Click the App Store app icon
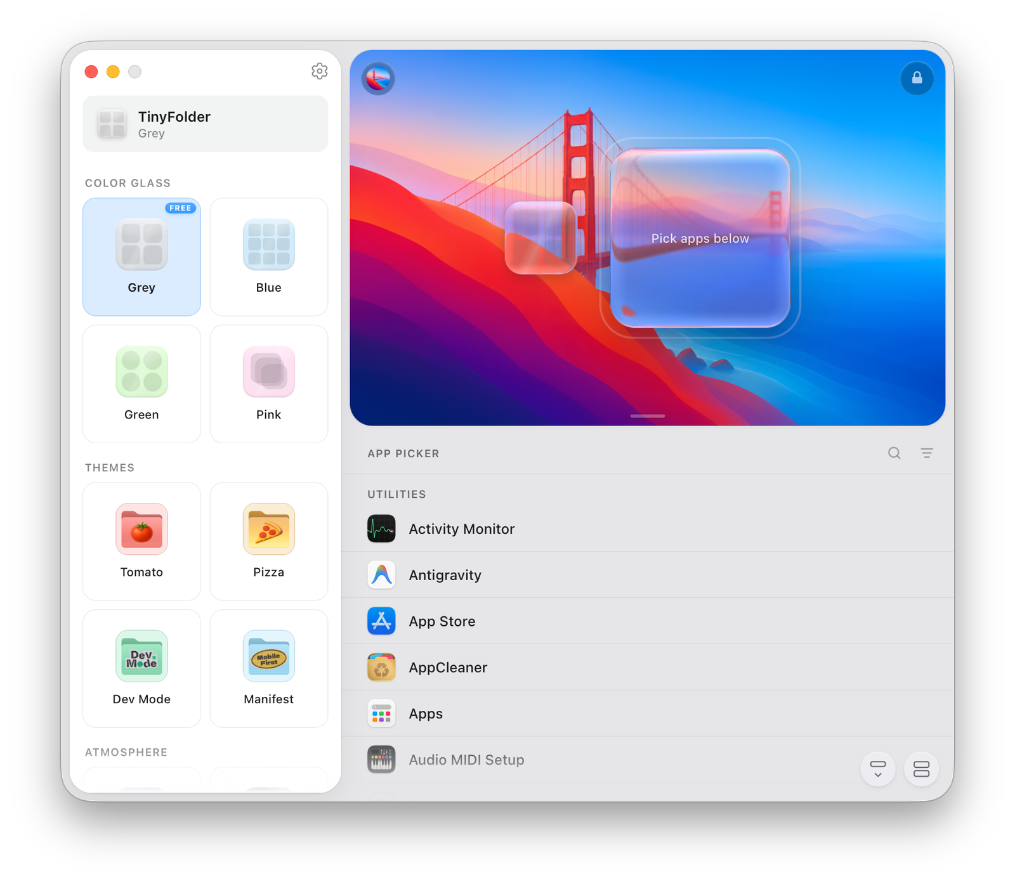Image resolution: width=1015 pixels, height=882 pixels. [381, 621]
